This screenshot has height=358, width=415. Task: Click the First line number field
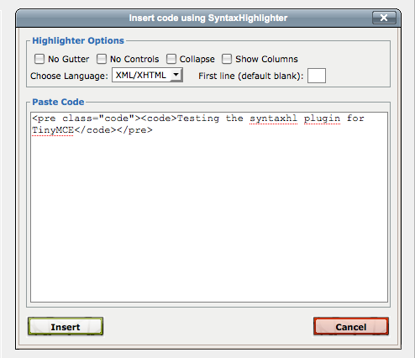(317, 76)
